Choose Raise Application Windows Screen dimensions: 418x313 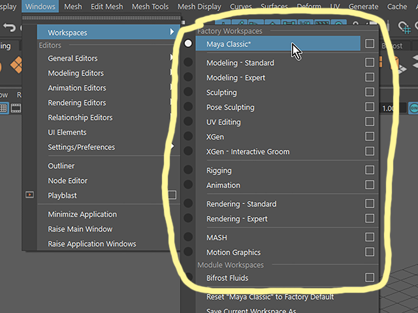pyautogui.click(x=109, y=244)
